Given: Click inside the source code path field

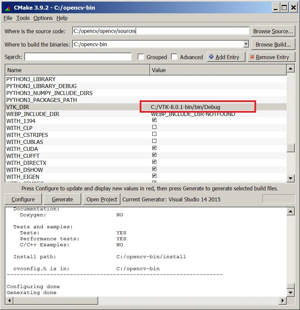Looking at the screenshot, I should [x=161, y=31].
